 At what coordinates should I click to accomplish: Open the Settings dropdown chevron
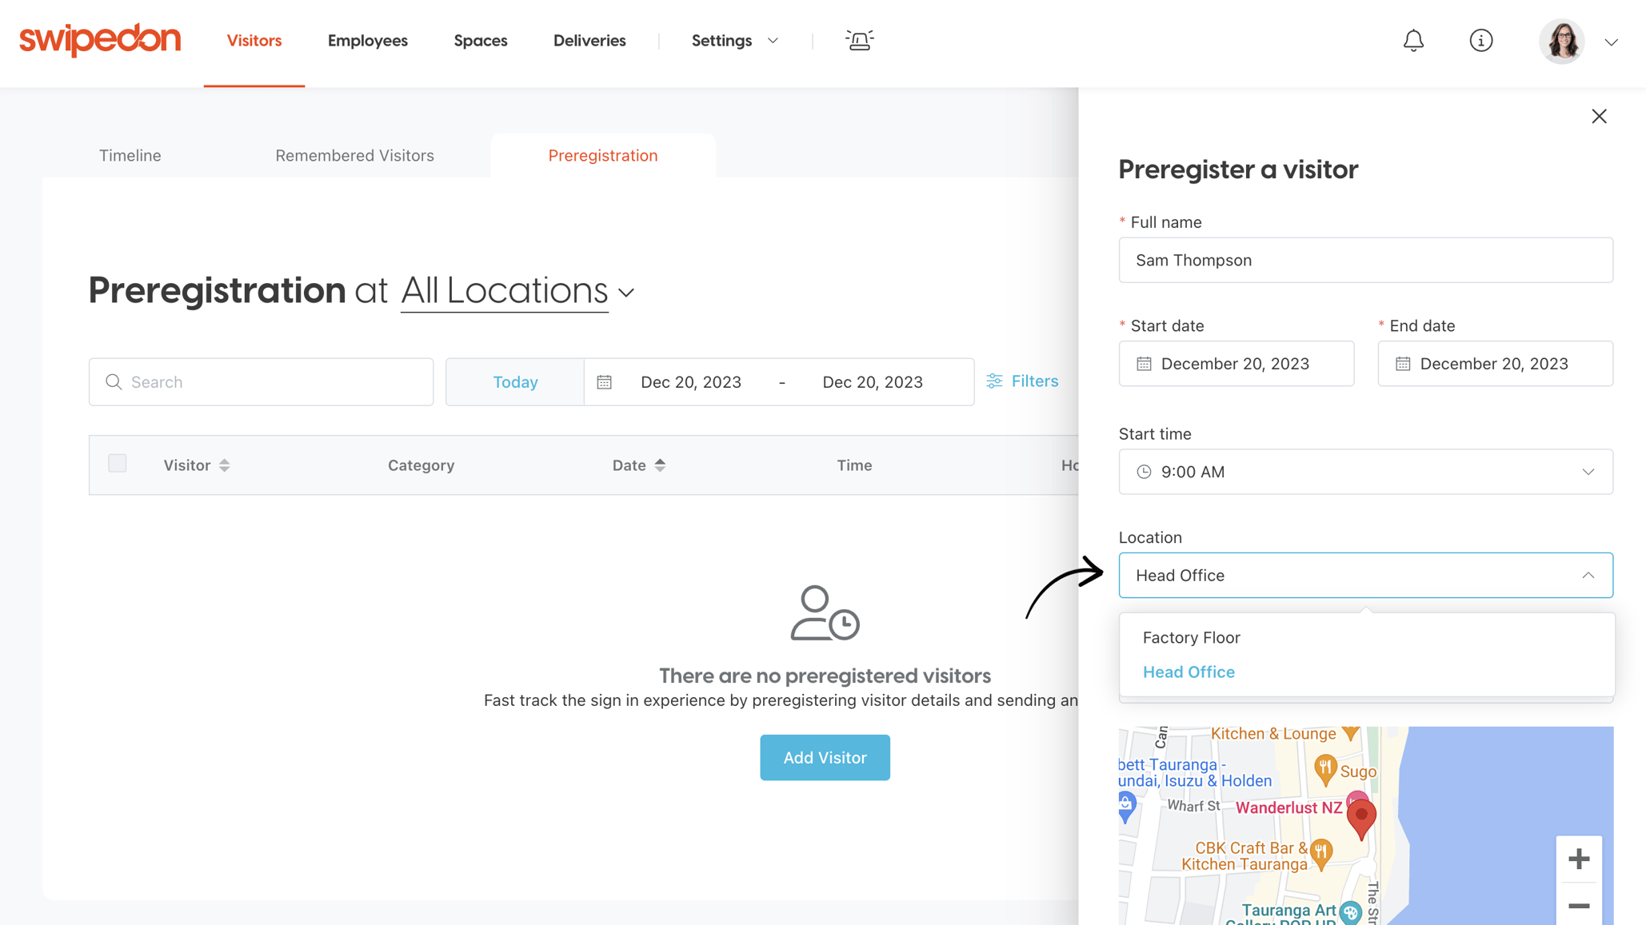[x=772, y=41]
